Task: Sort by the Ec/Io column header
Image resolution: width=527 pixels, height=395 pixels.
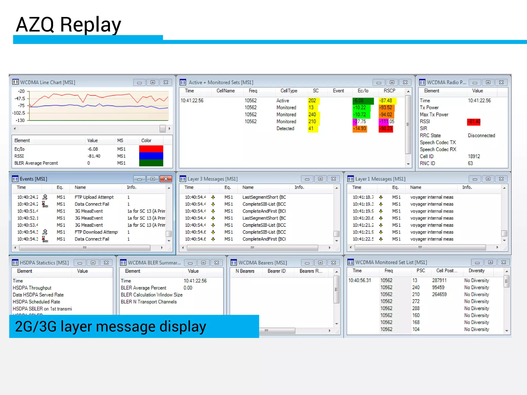Action: pyautogui.click(x=363, y=91)
